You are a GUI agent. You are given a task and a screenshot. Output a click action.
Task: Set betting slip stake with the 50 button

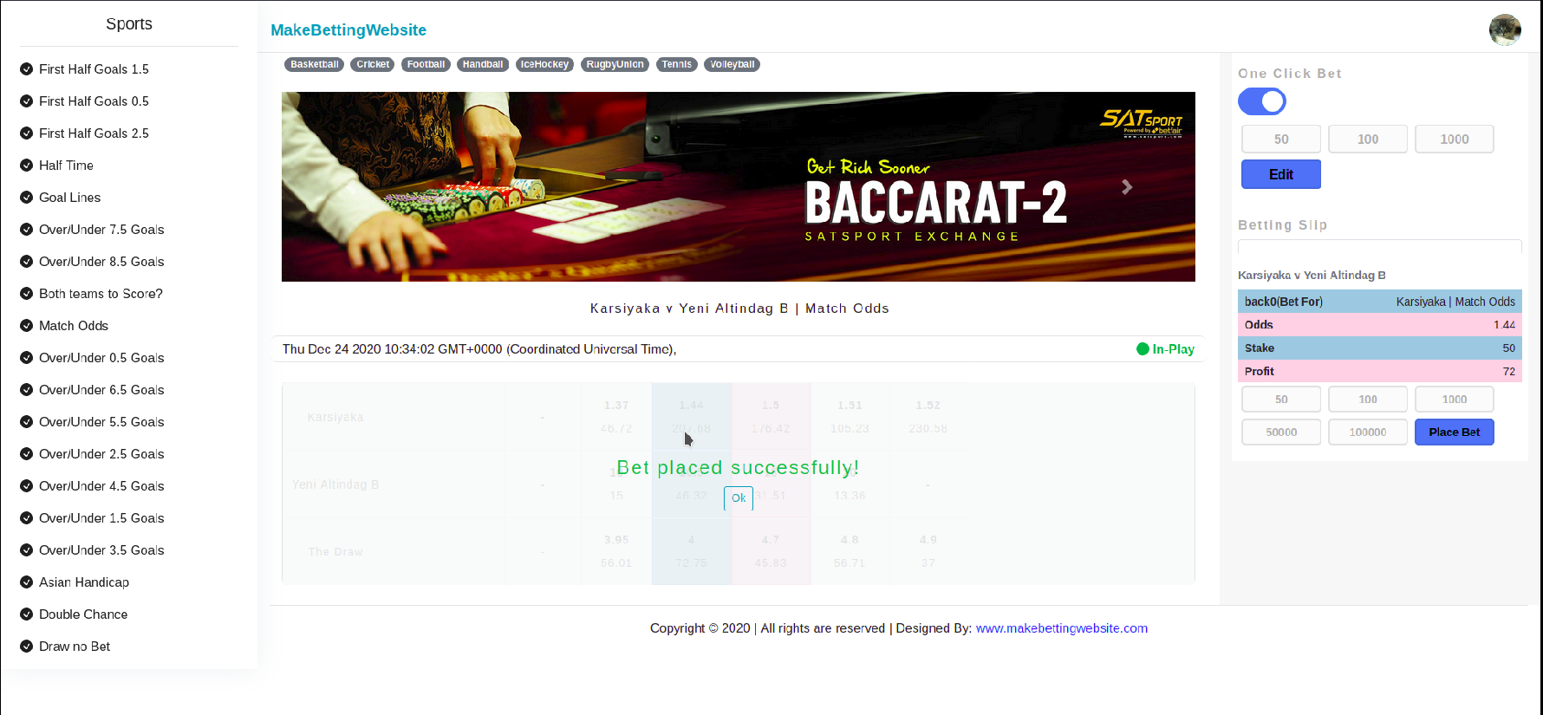click(1281, 399)
